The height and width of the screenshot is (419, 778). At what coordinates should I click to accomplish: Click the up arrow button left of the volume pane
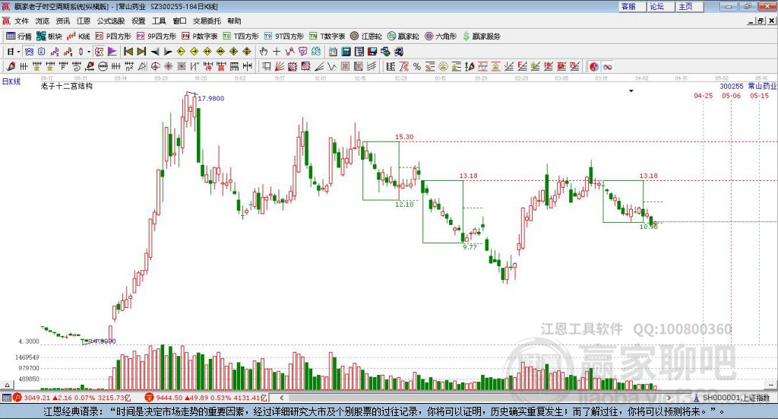click(x=7, y=385)
